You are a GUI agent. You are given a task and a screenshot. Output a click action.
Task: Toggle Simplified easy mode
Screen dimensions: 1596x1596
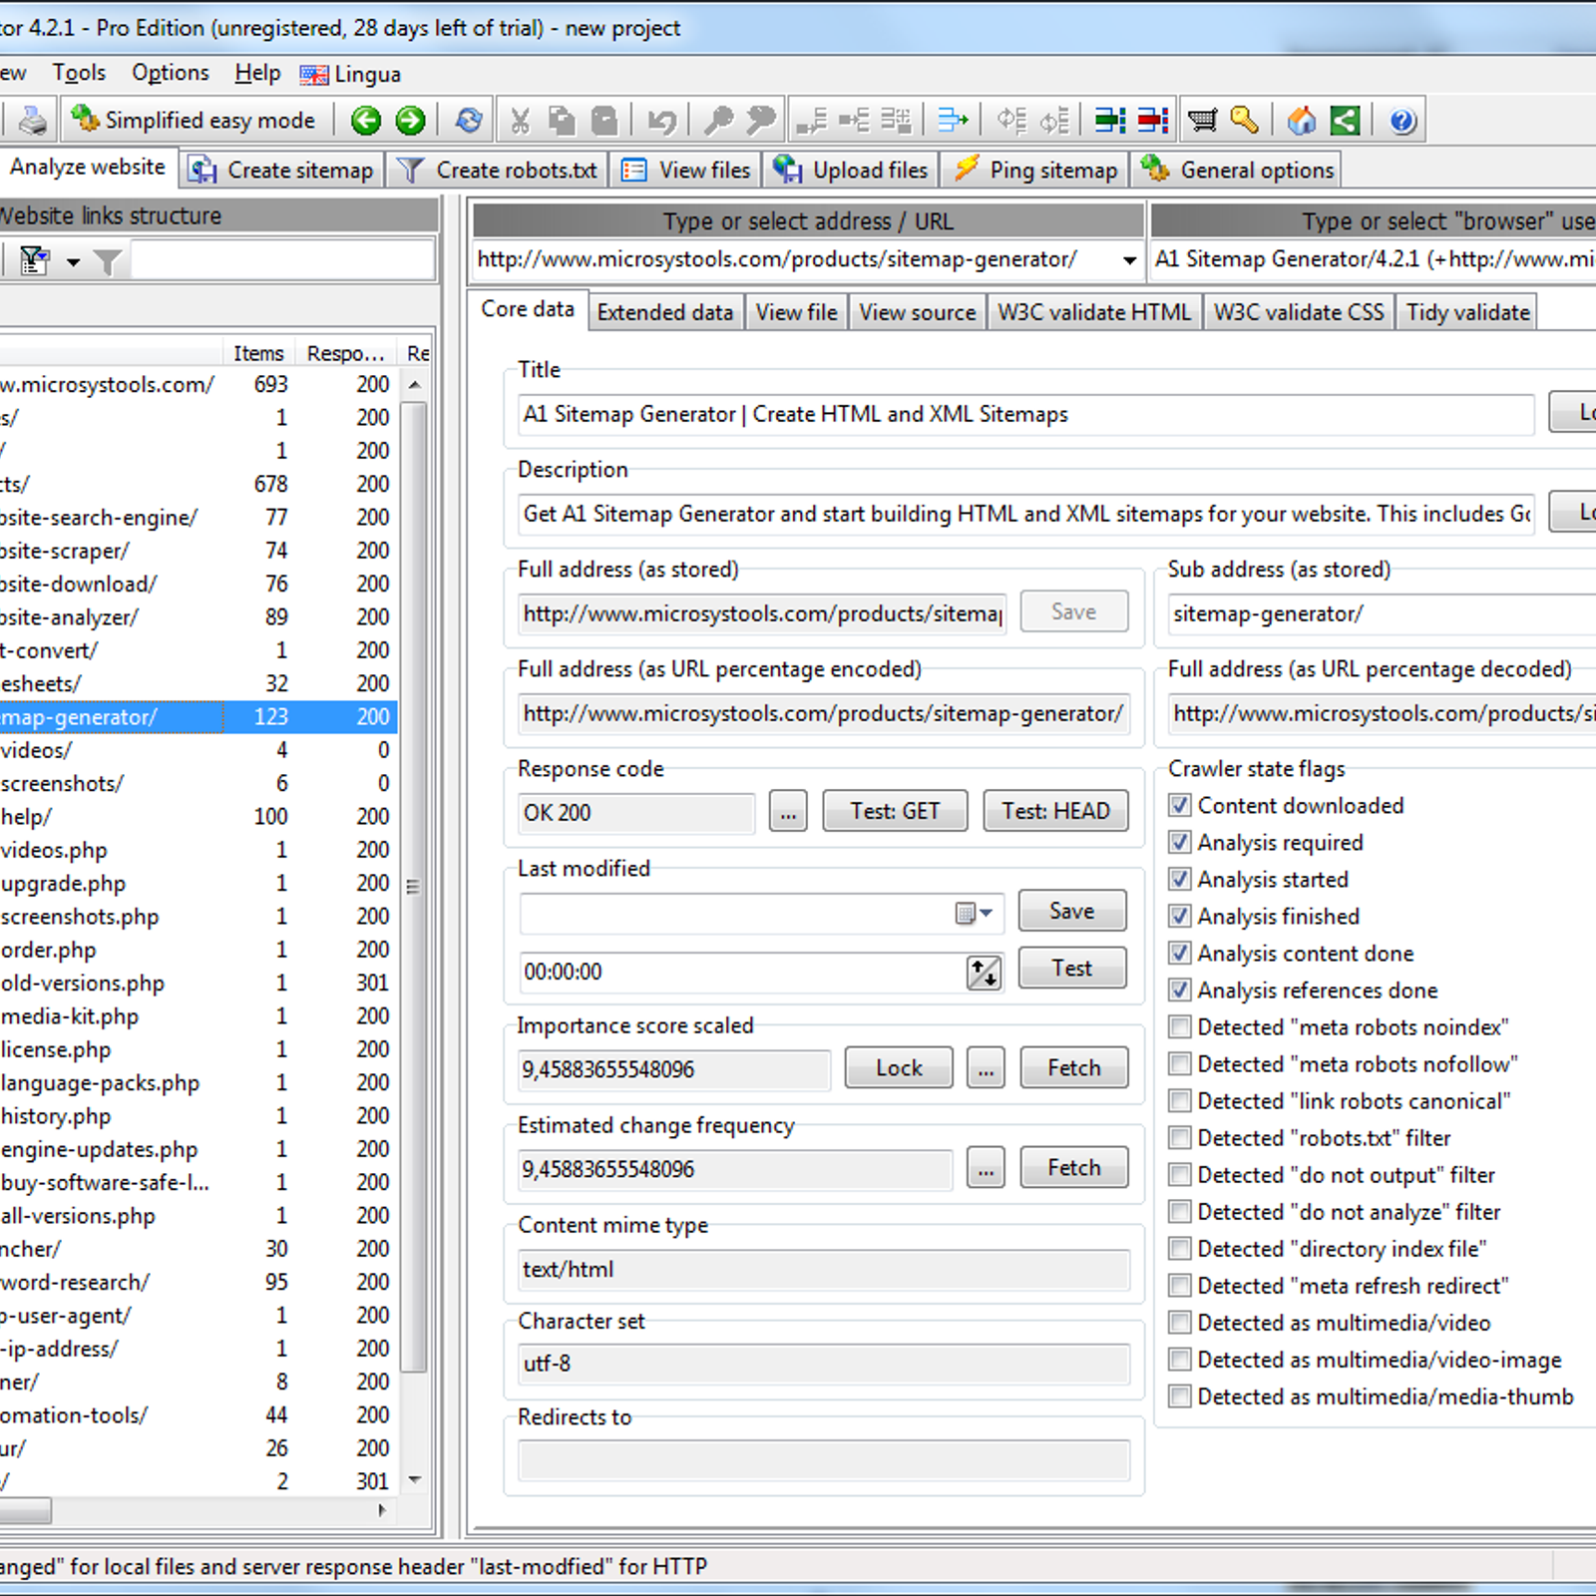point(194,121)
